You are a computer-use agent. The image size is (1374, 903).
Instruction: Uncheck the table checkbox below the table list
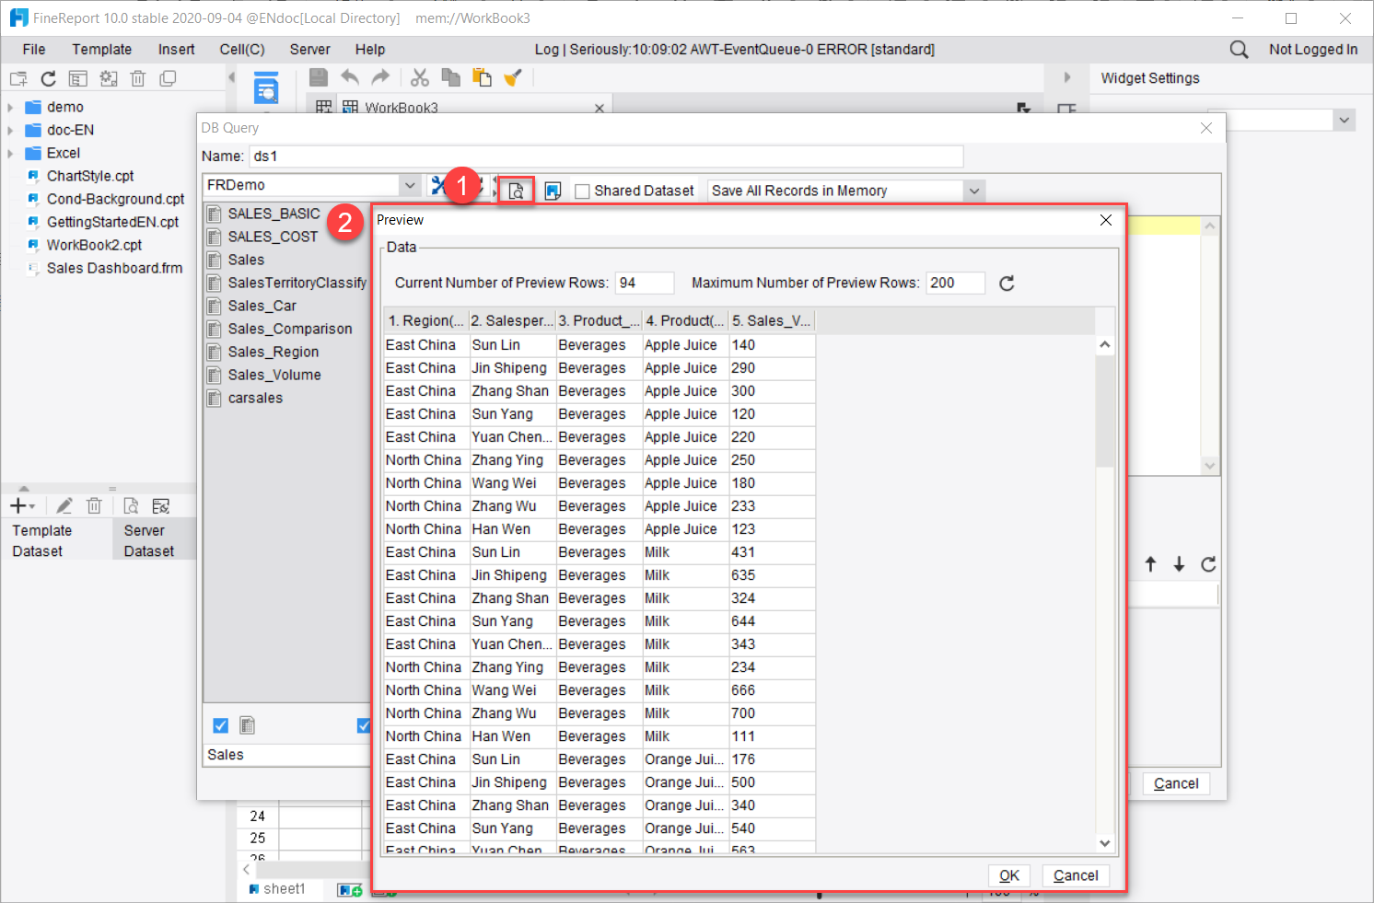tap(220, 725)
